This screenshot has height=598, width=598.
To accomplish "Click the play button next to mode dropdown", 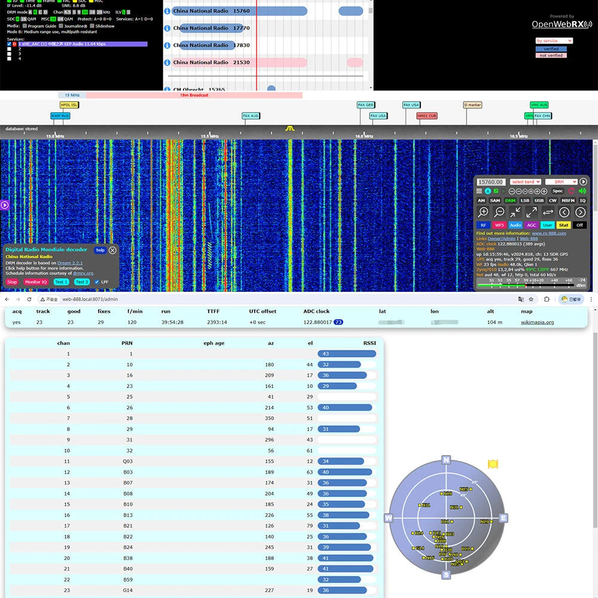I will pos(583,182).
